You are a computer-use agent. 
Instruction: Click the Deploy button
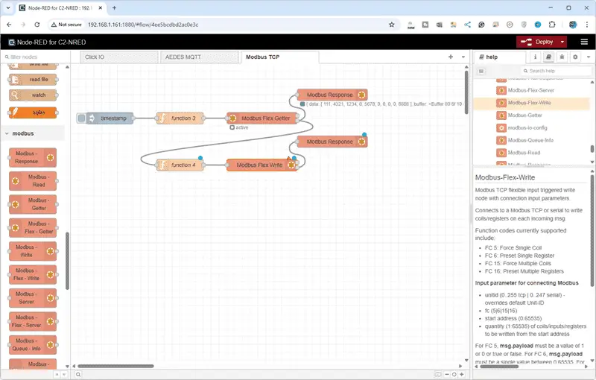point(536,42)
